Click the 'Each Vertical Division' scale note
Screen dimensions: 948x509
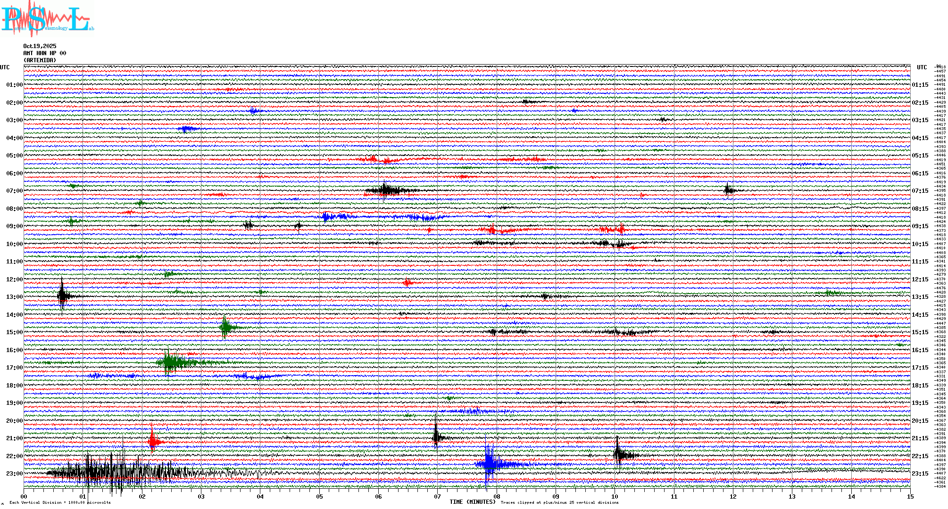coord(60,502)
